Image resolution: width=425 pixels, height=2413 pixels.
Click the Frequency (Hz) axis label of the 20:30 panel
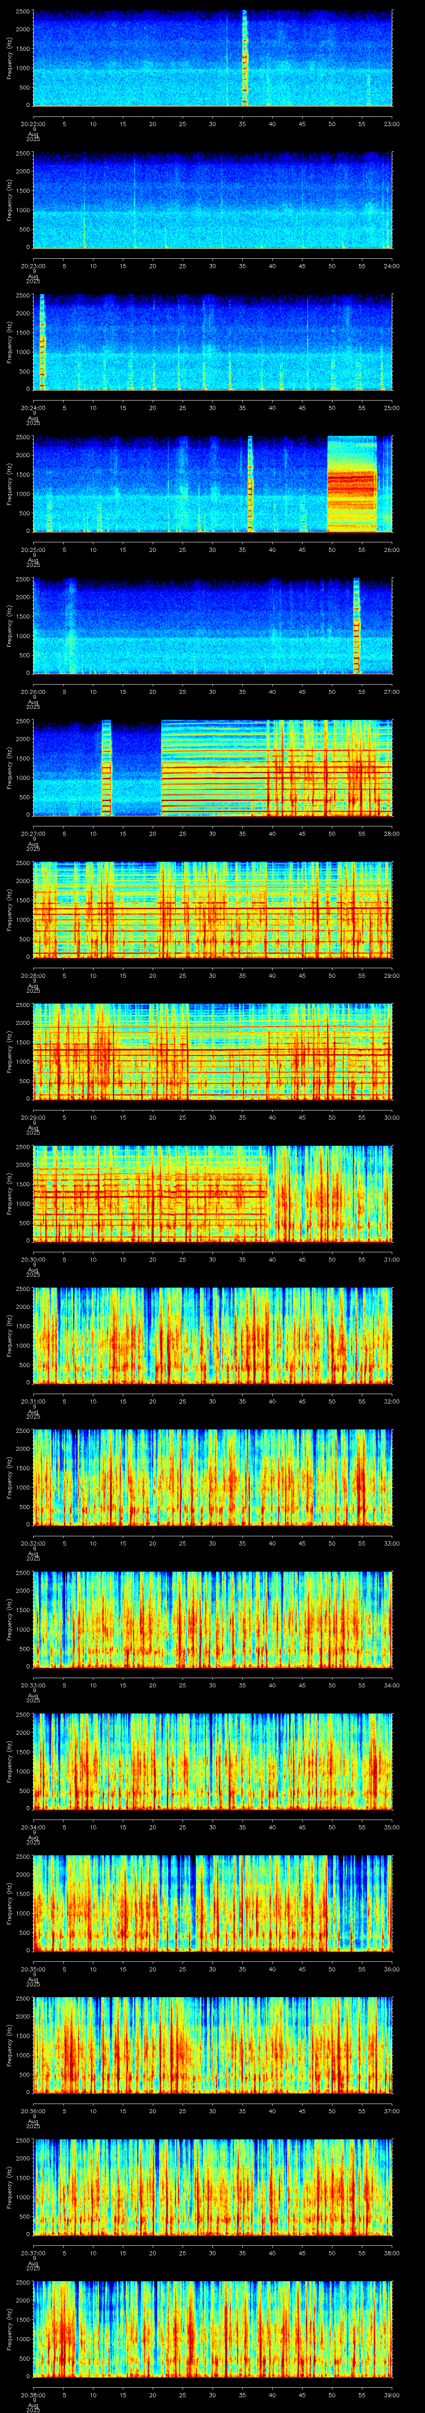10,1193
